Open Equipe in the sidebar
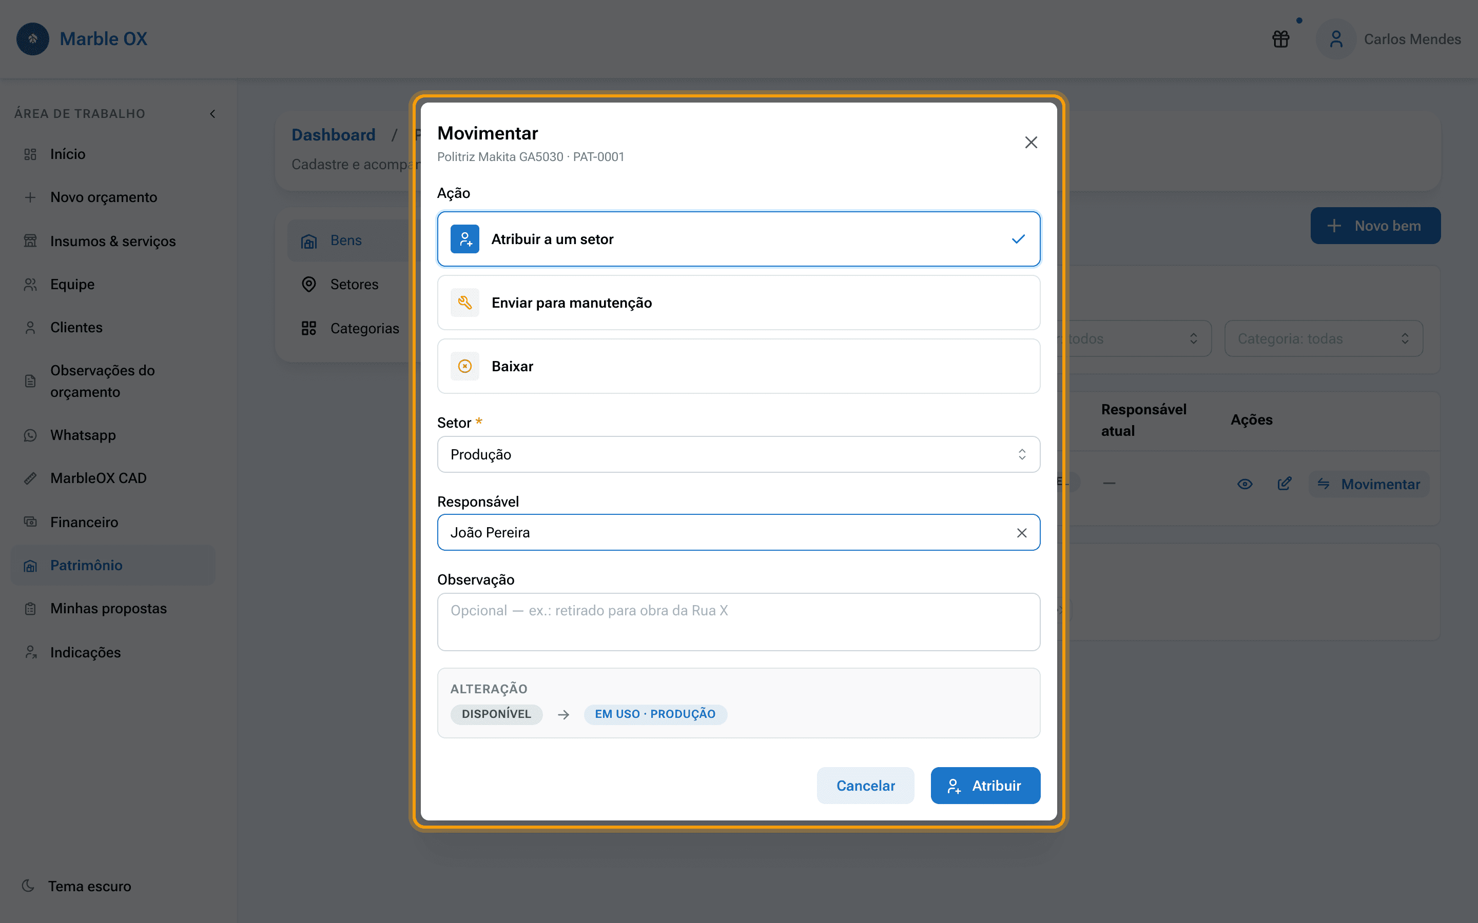The height and width of the screenshot is (923, 1478). [113, 285]
